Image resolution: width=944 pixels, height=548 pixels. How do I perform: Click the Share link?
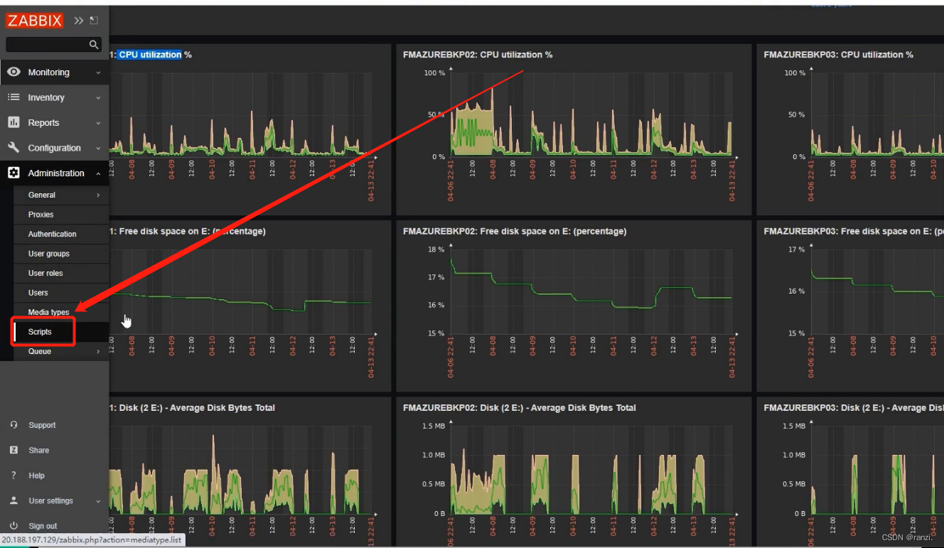tap(39, 450)
